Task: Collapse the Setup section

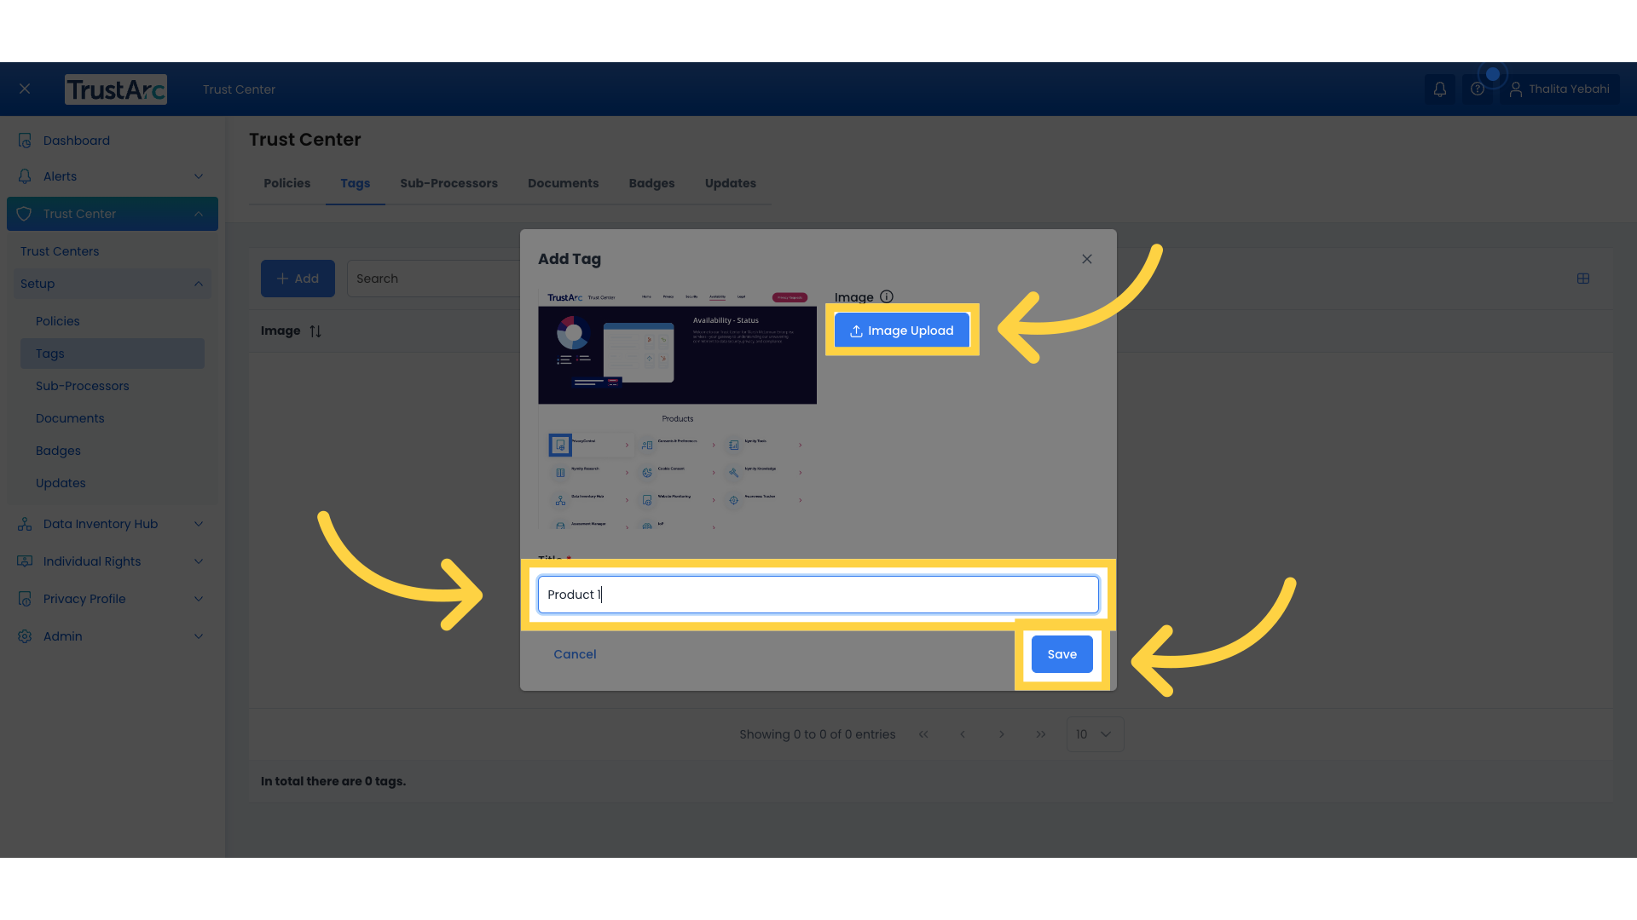Action: (x=198, y=284)
